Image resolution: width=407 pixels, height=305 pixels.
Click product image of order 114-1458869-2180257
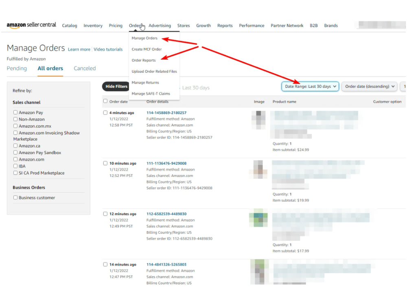click(x=258, y=120)
